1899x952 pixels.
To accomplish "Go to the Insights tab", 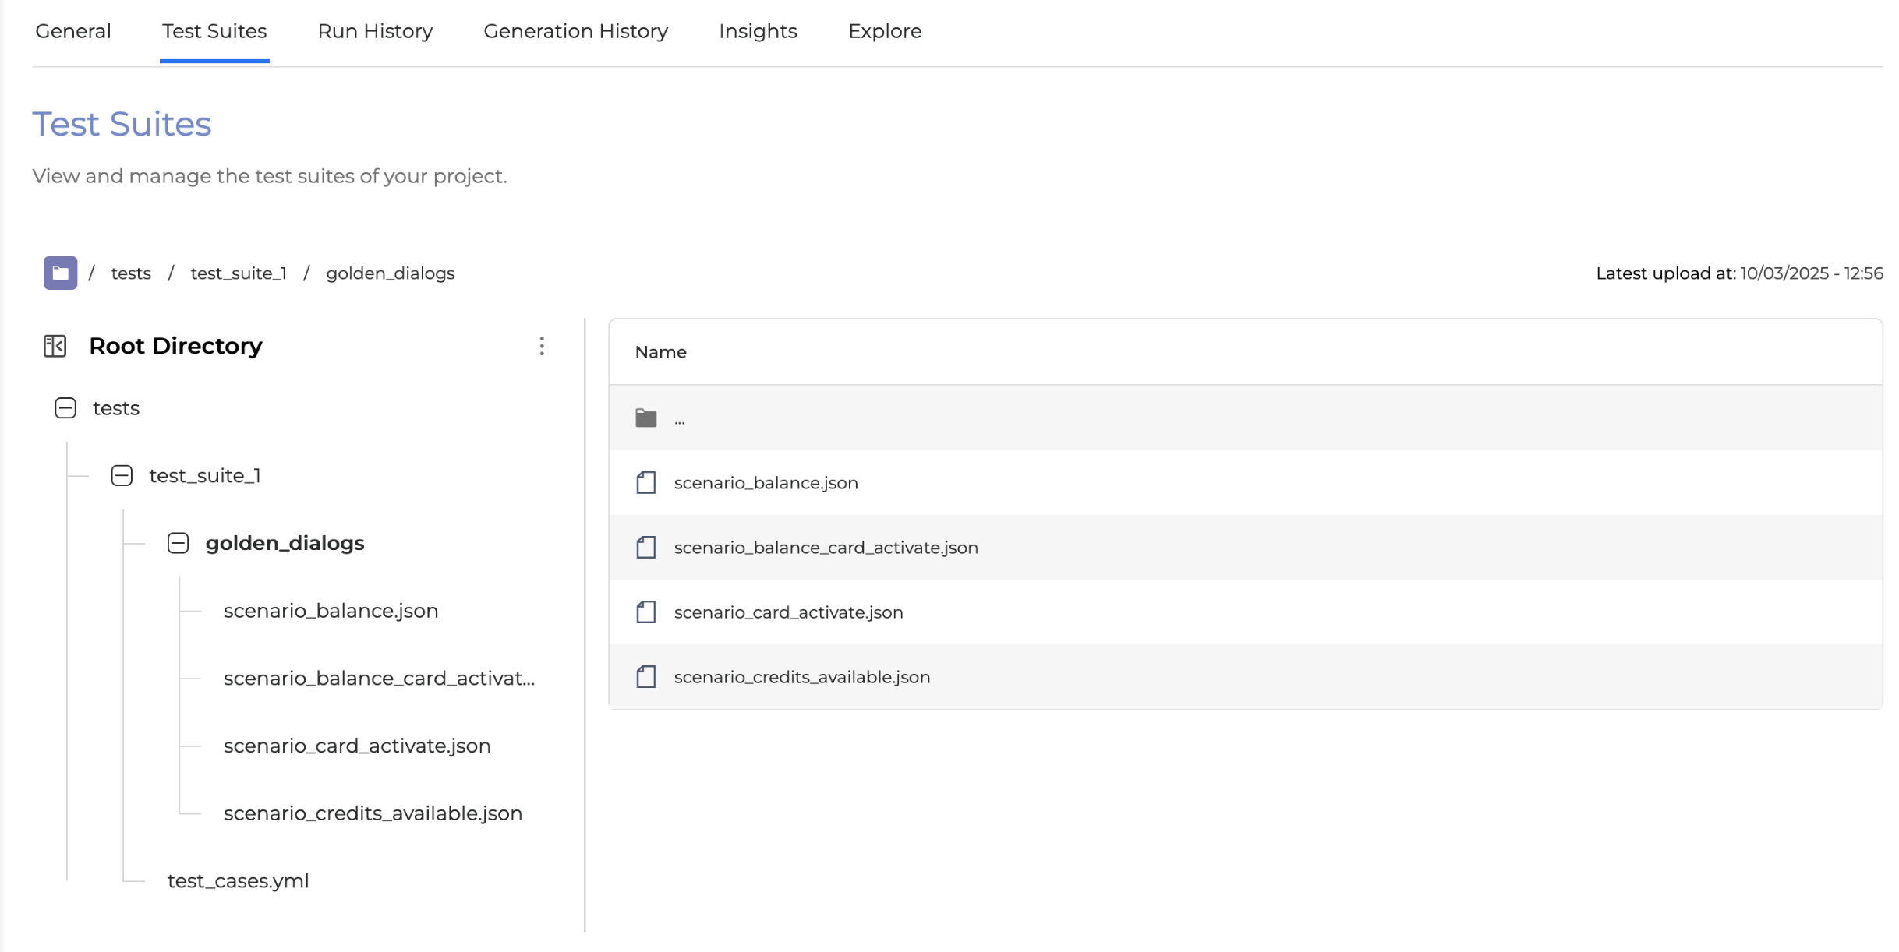I will [758, 31].
